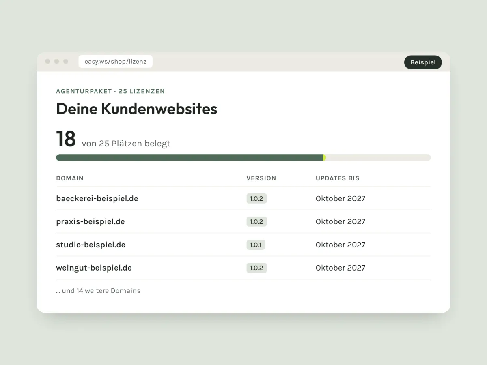Click Oktober 2027 in baeckerei-beispiel.de row
This screenshot has width=487, height=365.
click(x=340, y=198)
